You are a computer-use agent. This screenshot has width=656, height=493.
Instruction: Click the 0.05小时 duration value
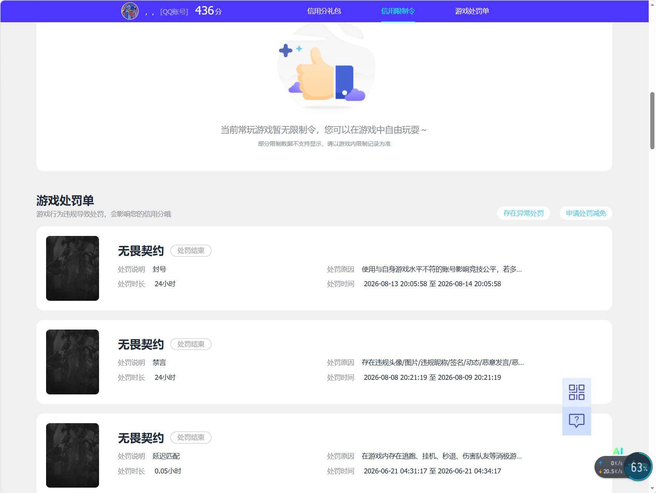[x=168, y=471]
